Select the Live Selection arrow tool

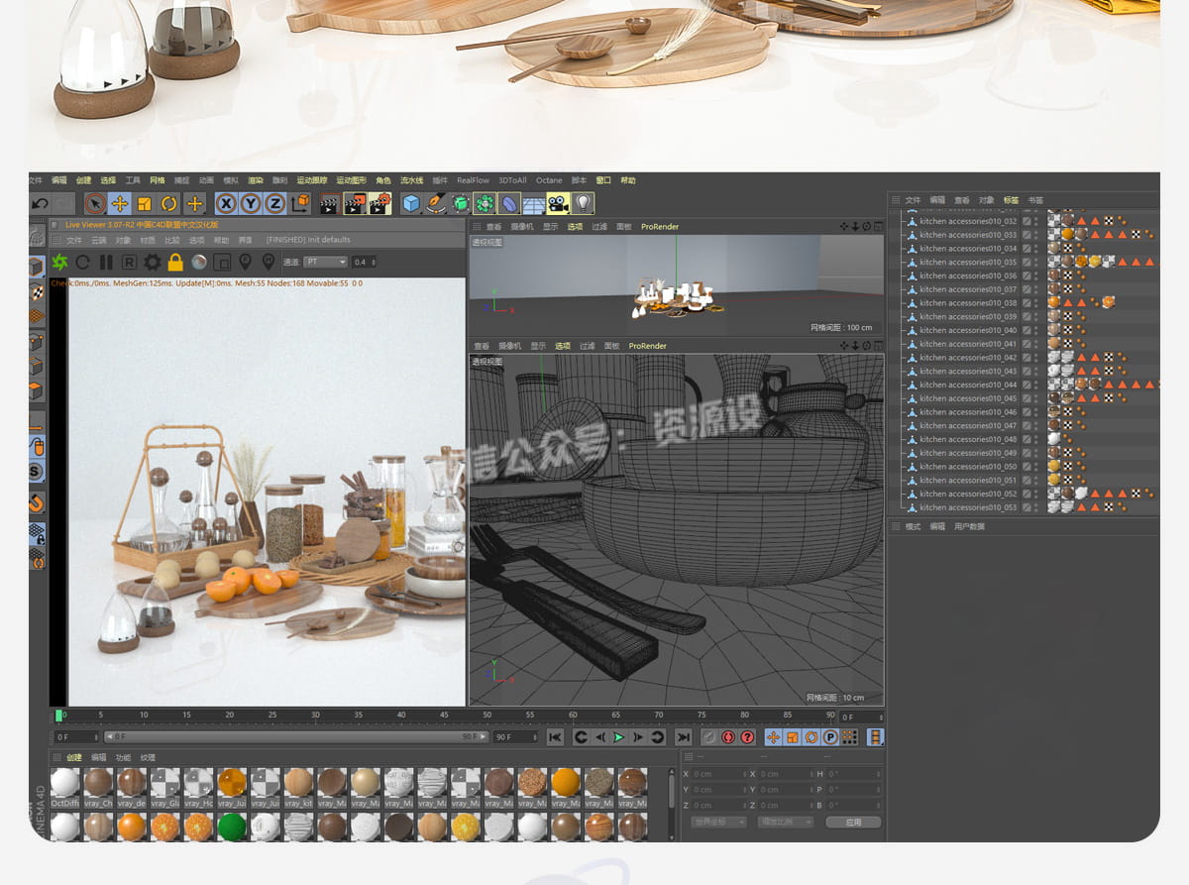tap(95, 203)
